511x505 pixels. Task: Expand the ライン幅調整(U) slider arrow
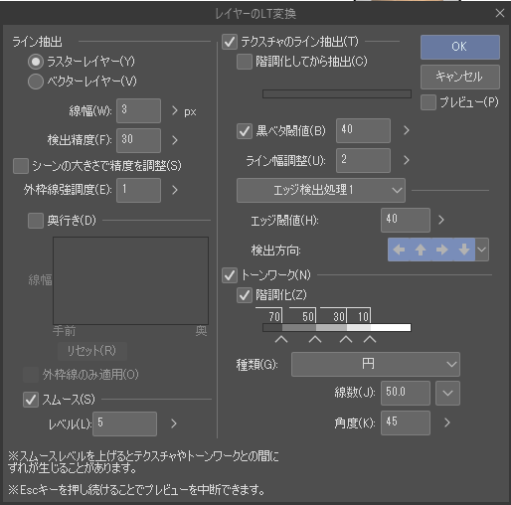407,160
